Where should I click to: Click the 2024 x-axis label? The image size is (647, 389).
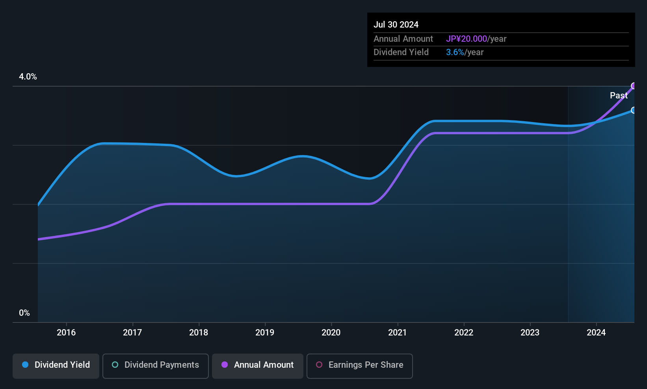coord(596,332)
